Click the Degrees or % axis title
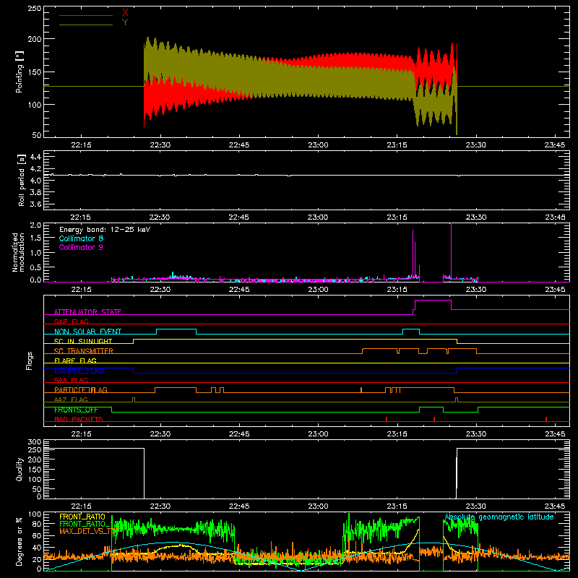This screenshot has width=578, height=578. point(20,542)
